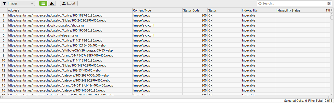Viewport: 334px width, 103px height.
Task: Click the search magnifier icon
Action: tap(260, 3)
